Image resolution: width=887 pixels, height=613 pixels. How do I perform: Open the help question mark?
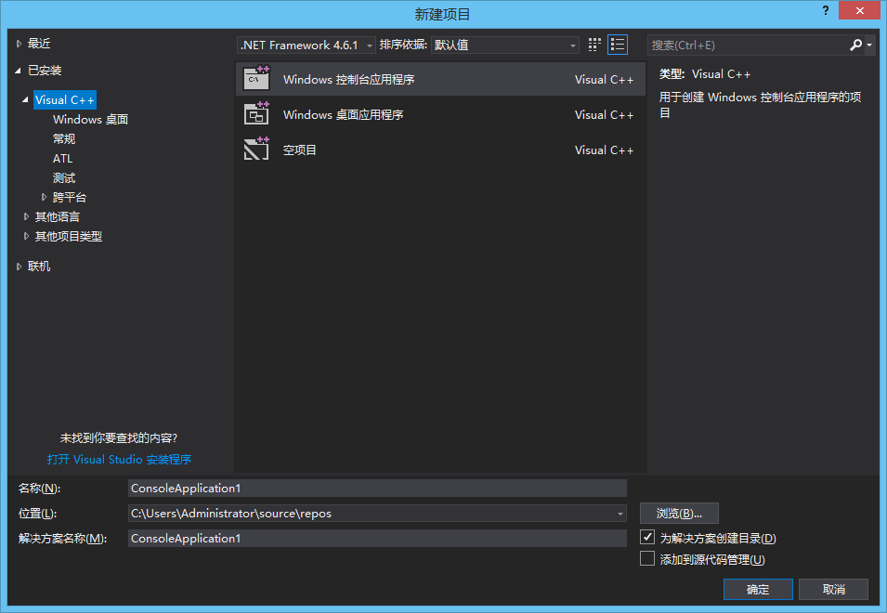(x=826, y=10)
